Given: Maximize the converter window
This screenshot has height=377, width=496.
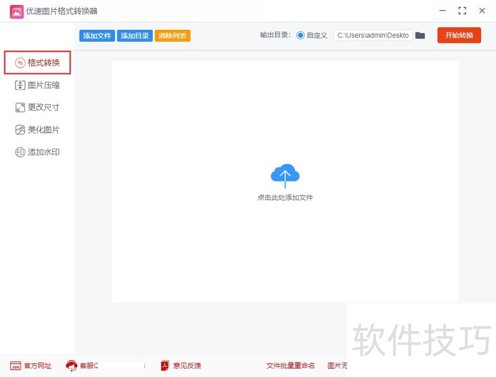Looking at the screenshot, I should pos(462,11).
